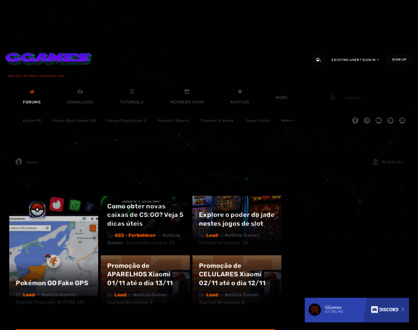Click the Members Shop store icon
Image resolution: width=418 pixels, height=330 pixels.
186,92
